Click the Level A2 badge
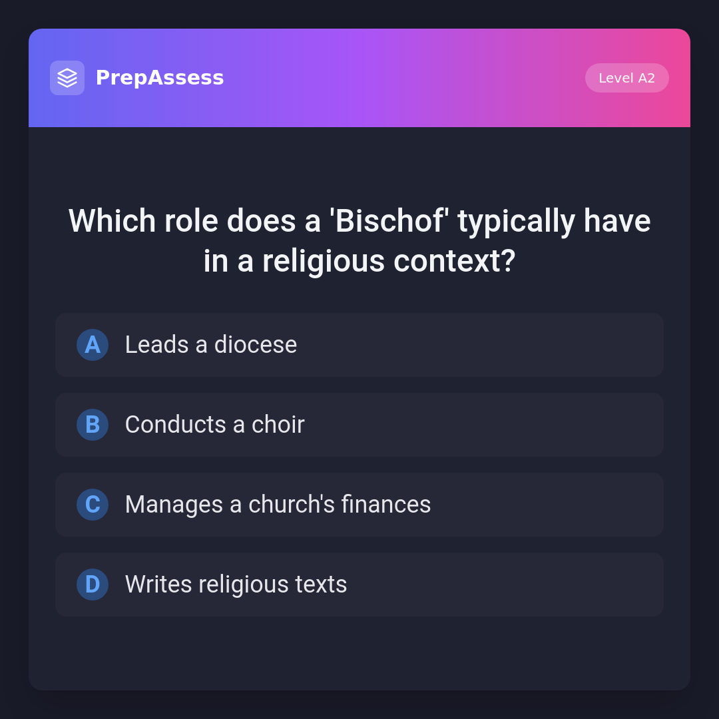 (626, 78)
